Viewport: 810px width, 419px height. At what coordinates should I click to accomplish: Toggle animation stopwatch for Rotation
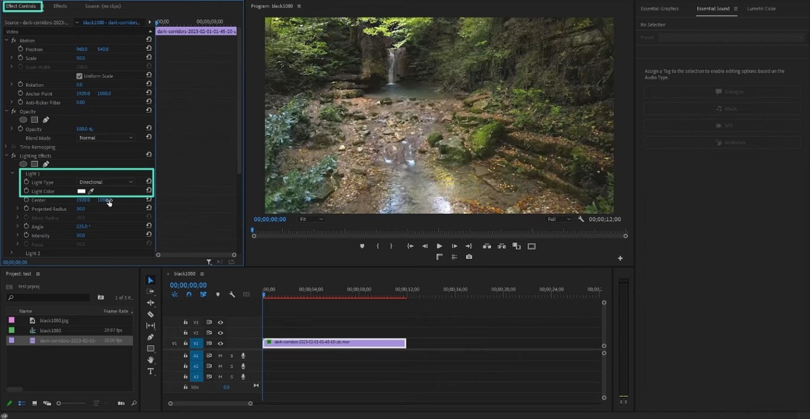point(21,84)
